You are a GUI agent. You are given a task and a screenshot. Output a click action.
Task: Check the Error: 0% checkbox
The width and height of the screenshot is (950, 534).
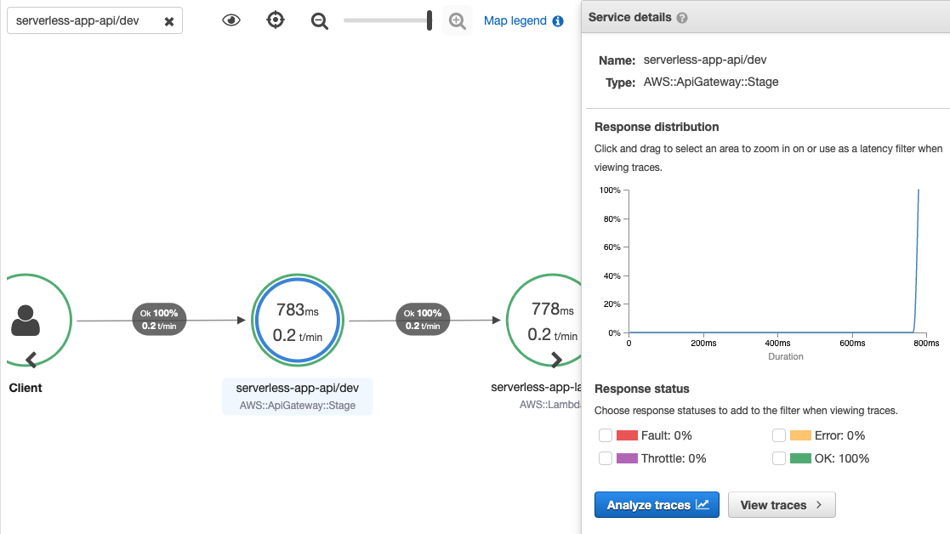[779, 435]
